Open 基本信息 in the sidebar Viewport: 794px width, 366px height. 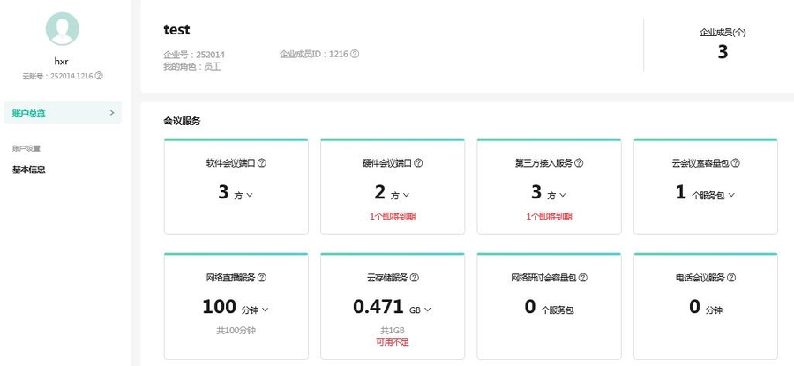[x=29, y=168]
